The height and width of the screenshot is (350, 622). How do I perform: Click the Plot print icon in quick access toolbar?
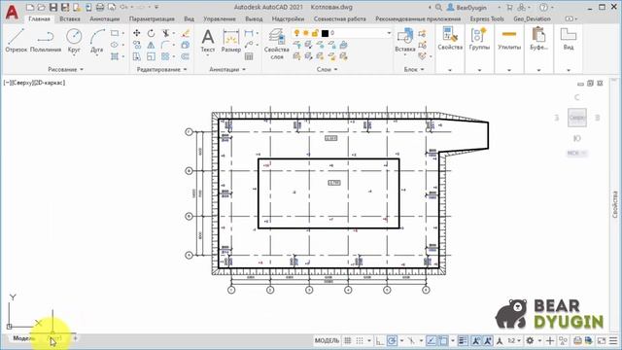pyautogui.click(x=100, y=7)
